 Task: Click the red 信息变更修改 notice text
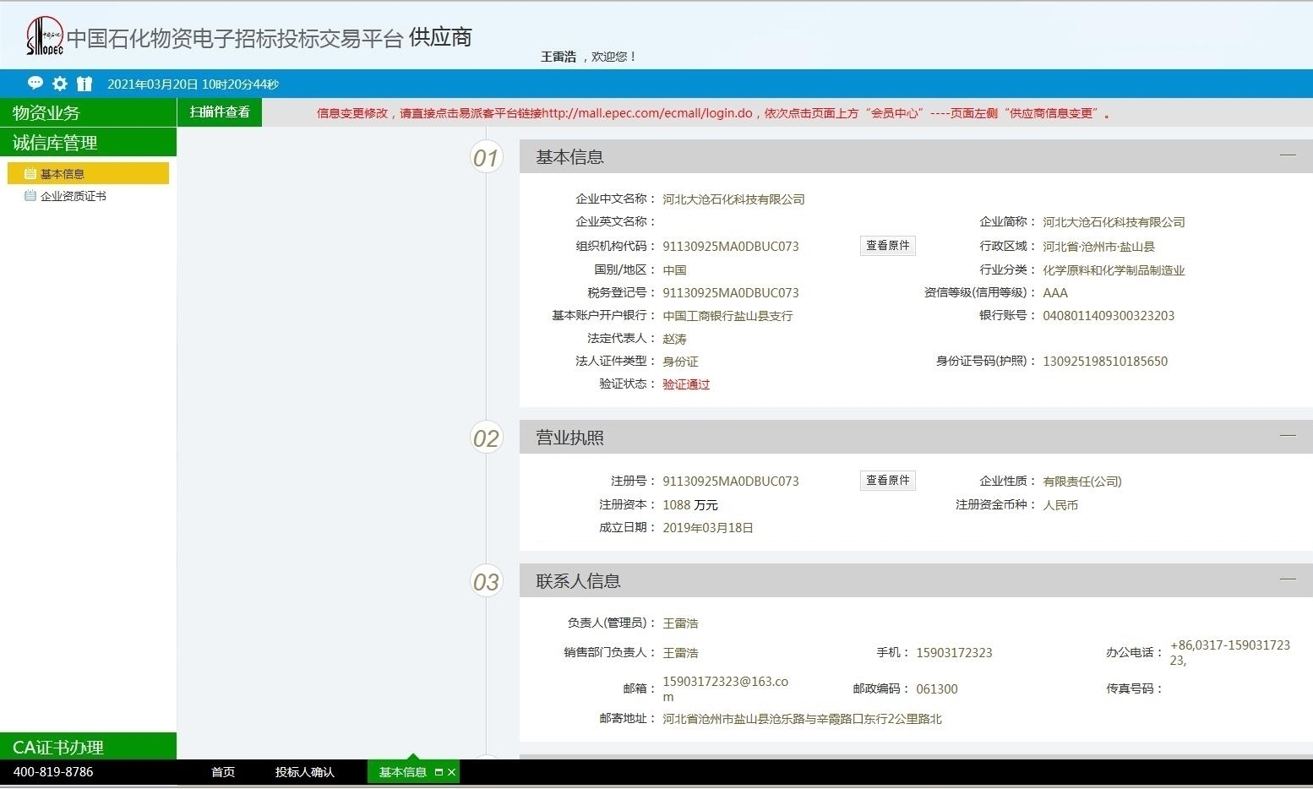pos(714,113)
